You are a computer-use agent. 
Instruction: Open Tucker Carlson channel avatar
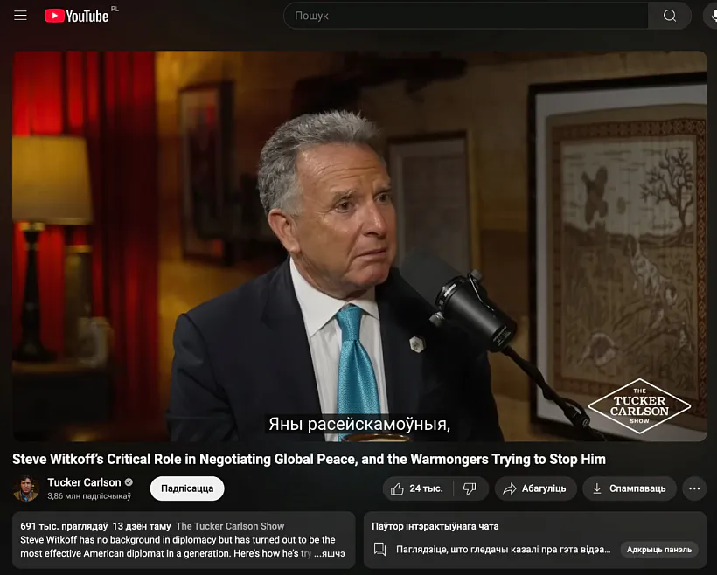26,488
